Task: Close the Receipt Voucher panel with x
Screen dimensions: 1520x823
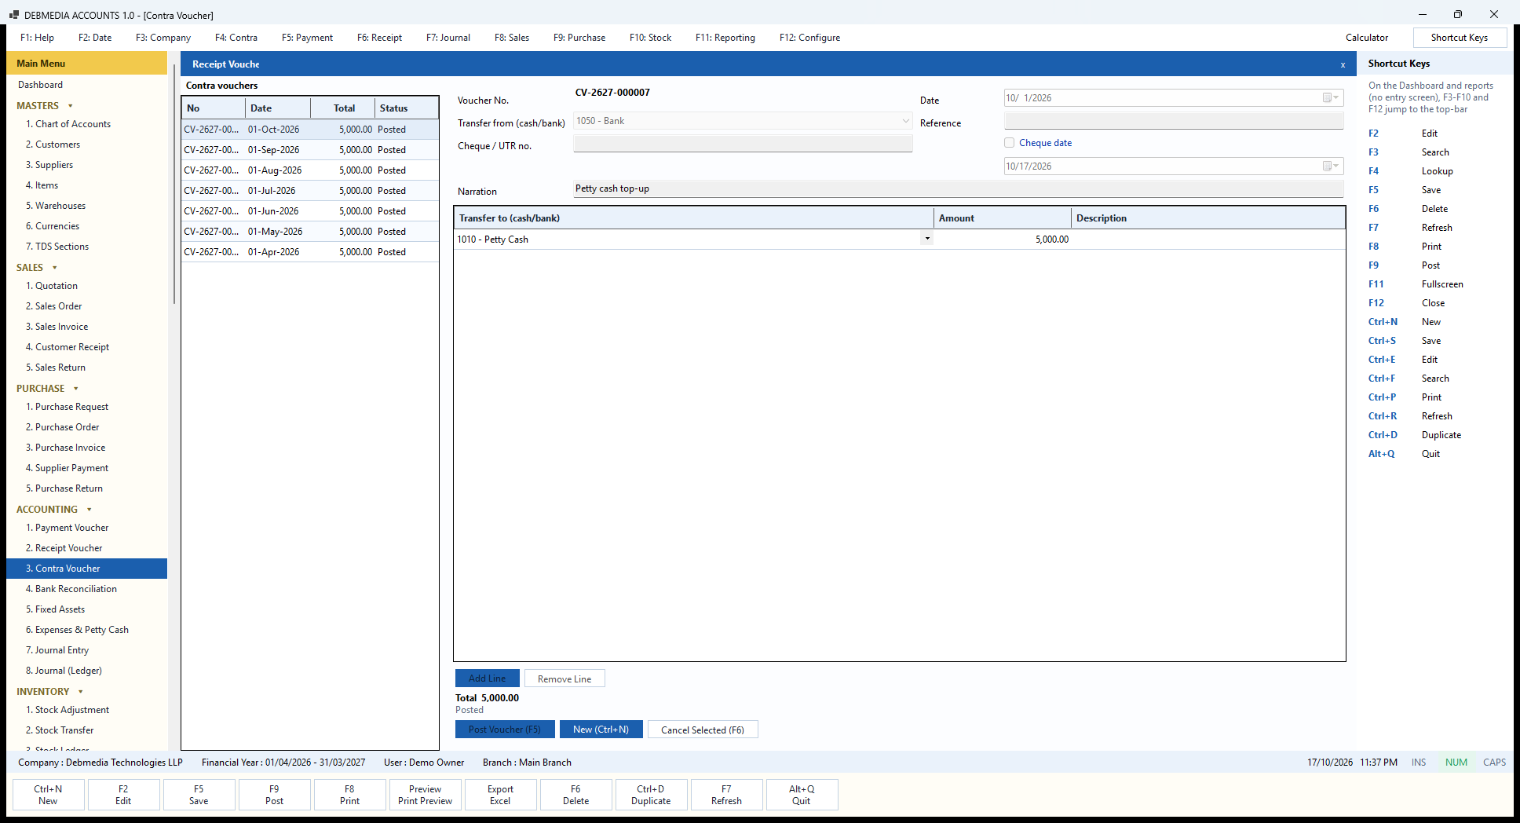Action: tap(1343, 65)
